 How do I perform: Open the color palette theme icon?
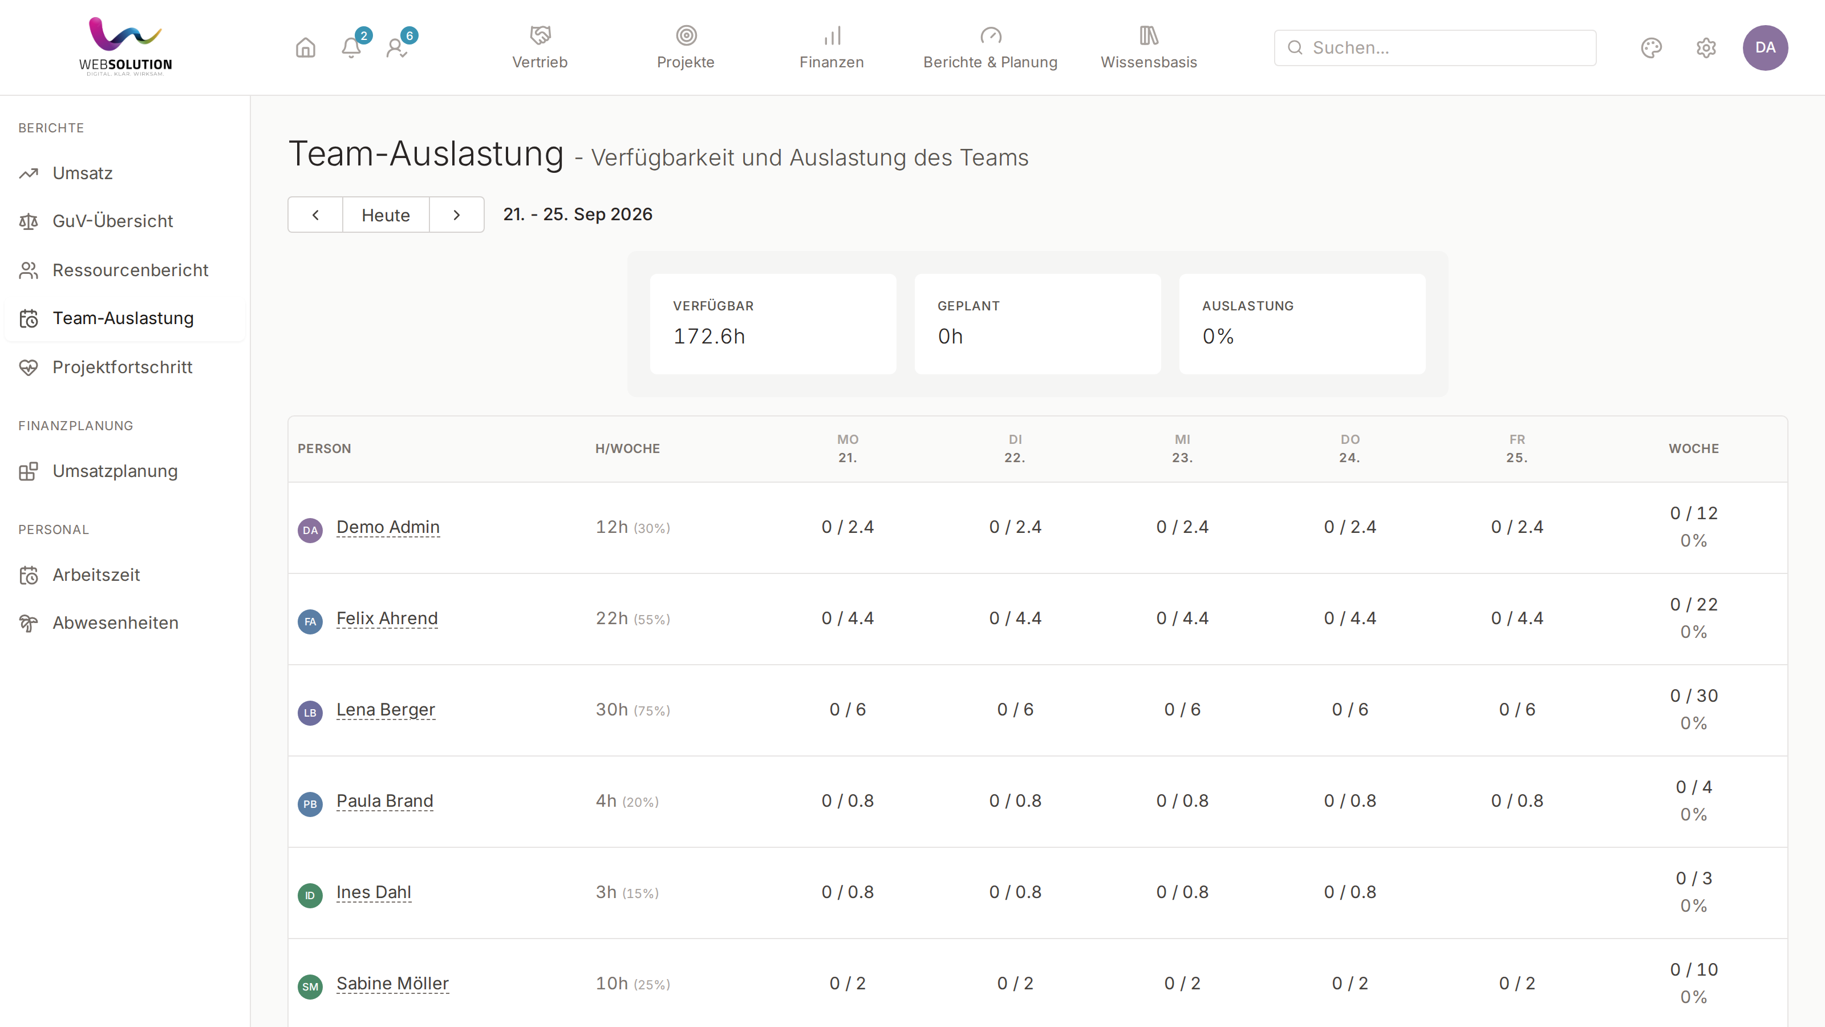click(x=1650, y=47)
